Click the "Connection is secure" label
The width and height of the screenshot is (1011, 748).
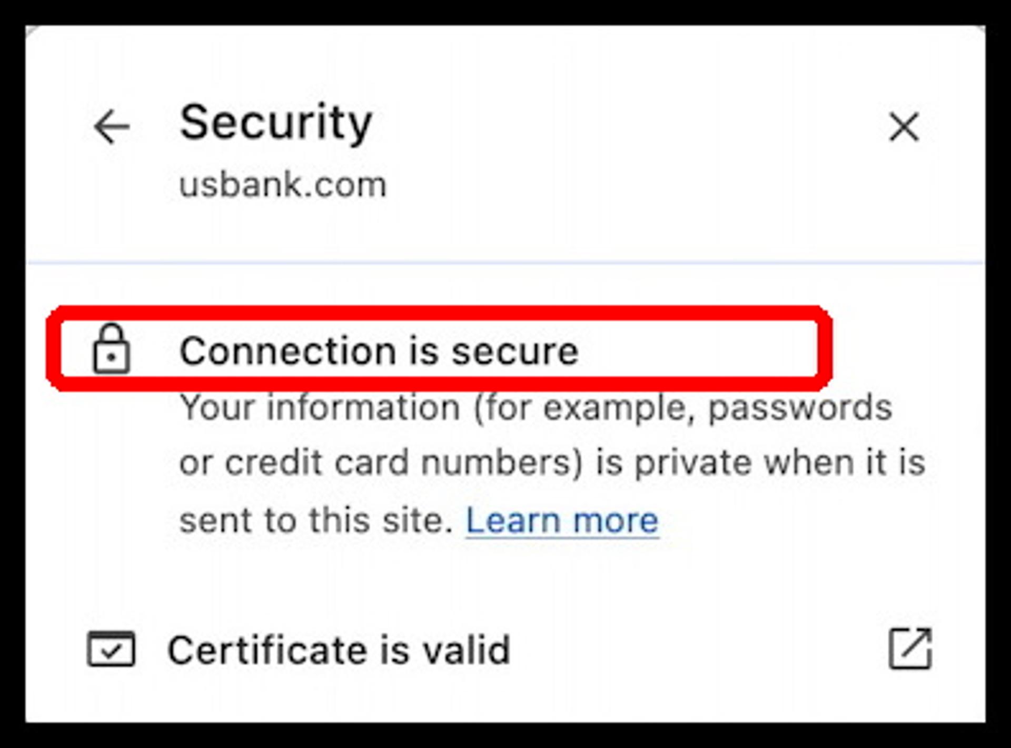(379, 351)
